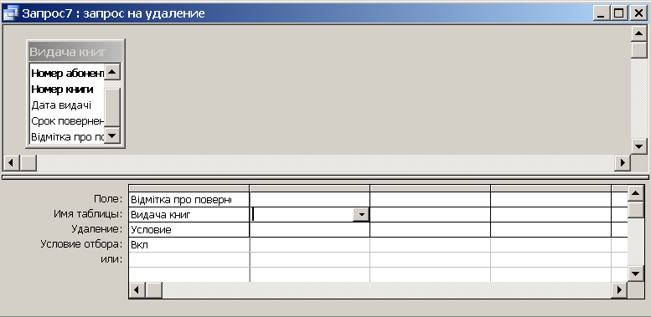The width and height of the screenshot is (651, 317).
Task: Click left arrow of grid horizontal scrollbar
Action: pyautogui.click(x=137, y=289)
